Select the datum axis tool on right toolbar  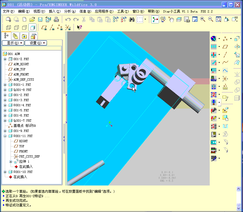point(225,55)
